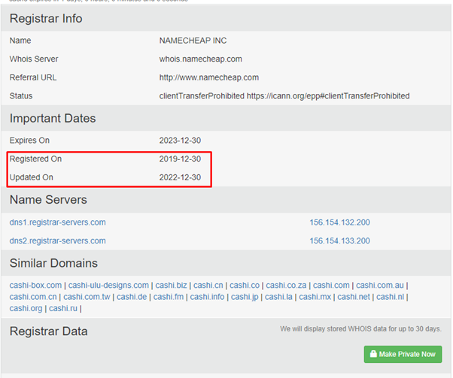Viewport: 453px width, 378px height.
Task: Click the Similar Domains section heading
Action: point(53,263)
